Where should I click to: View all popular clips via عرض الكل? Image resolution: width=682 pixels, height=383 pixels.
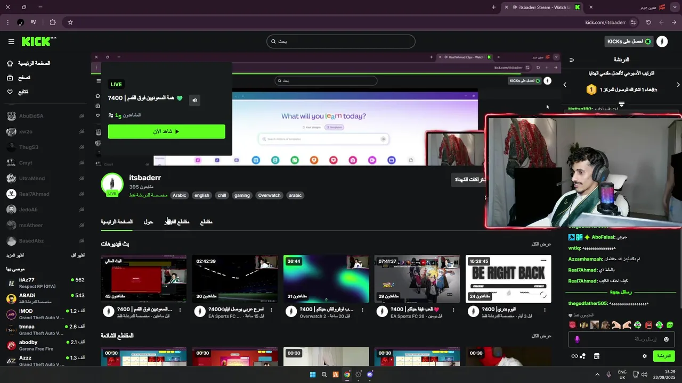coord(541,336)
